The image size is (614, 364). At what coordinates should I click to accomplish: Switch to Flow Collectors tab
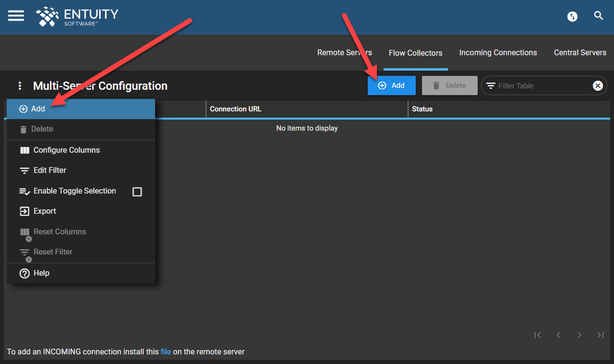[416, 53]
